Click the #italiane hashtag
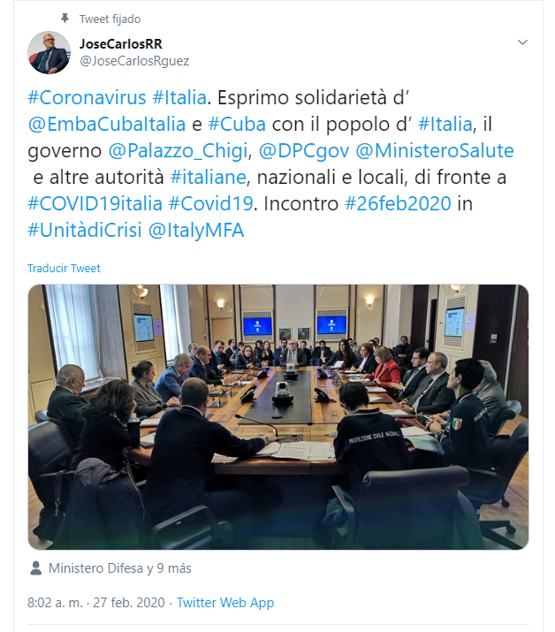This screenshot has width=555, height=632. click(208, 178)
